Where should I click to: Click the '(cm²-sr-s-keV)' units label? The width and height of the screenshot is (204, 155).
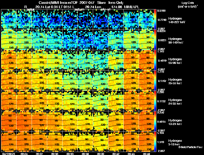[x=188, y=7]
